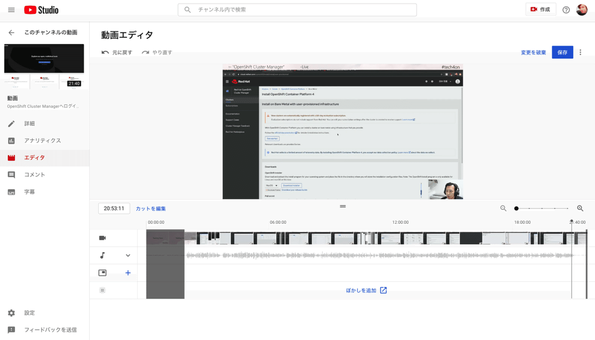
Task: Click the 06:00:00 mark on timeline ruler
Action: pos(278,222)
